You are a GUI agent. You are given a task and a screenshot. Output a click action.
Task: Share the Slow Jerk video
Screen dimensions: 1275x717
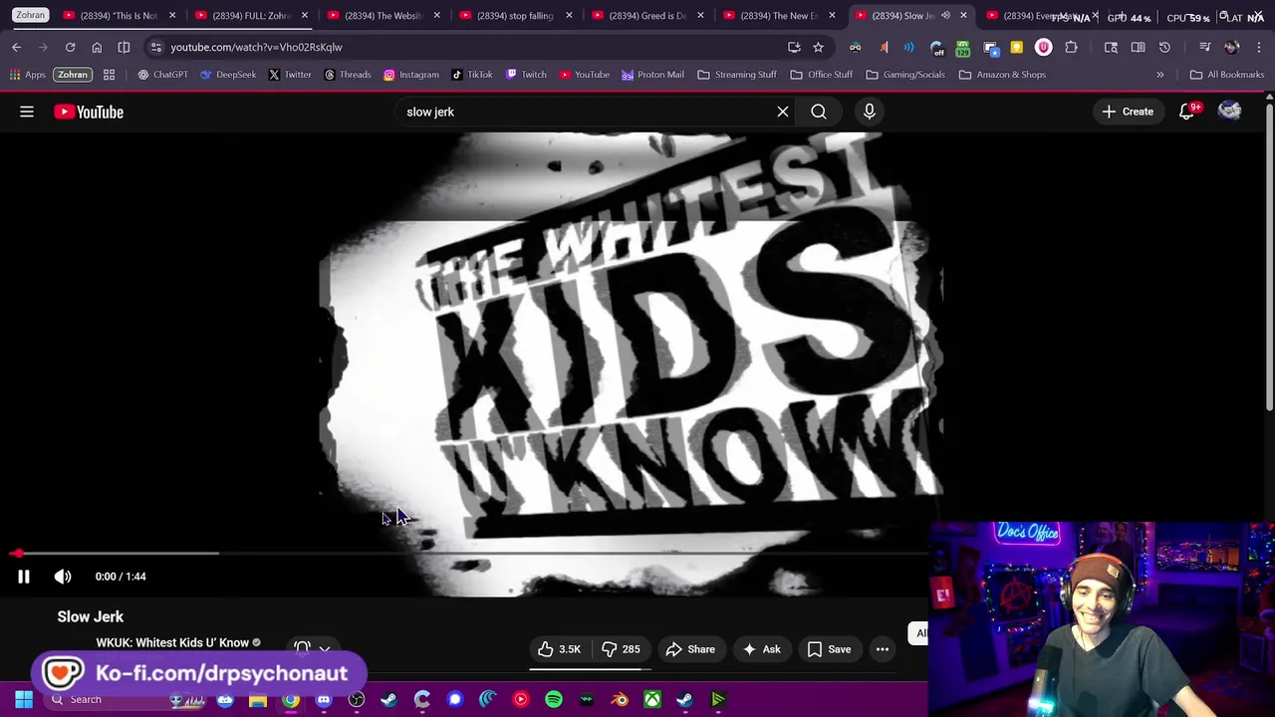(690, 649)
